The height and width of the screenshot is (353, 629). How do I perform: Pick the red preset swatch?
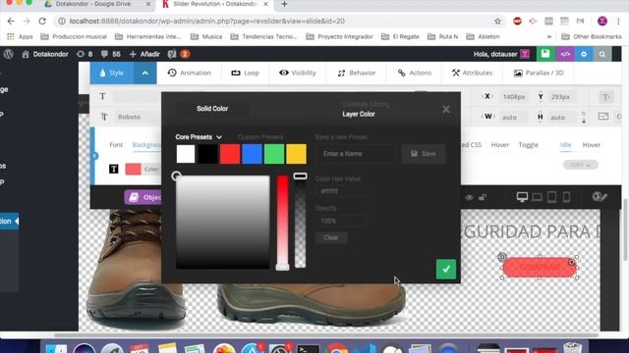tap(230, 154)
